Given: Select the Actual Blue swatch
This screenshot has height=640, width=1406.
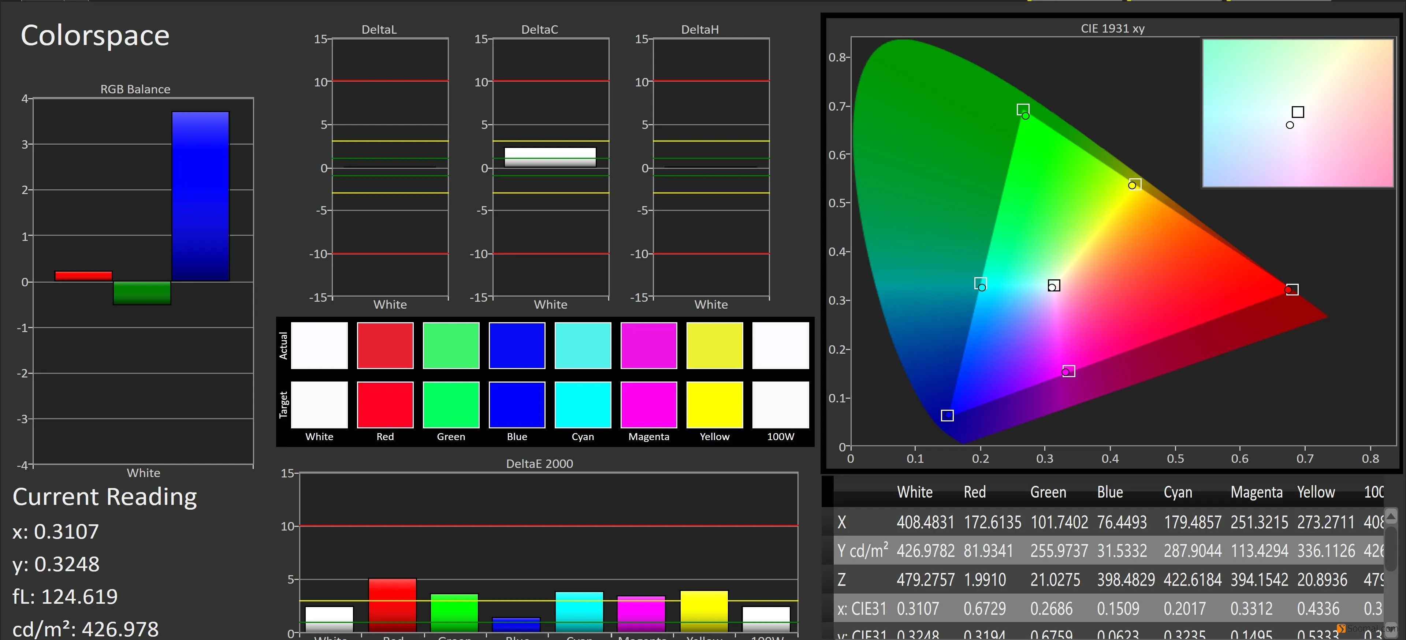Looking at the screenshot, I should point(517,345).
